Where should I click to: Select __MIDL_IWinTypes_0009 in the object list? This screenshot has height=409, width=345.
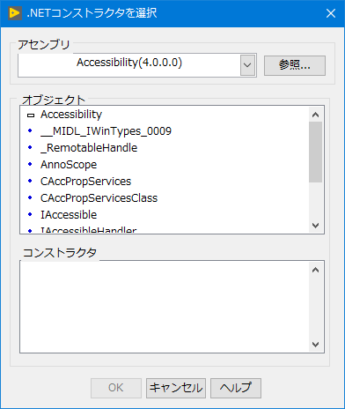click(106, 131)
